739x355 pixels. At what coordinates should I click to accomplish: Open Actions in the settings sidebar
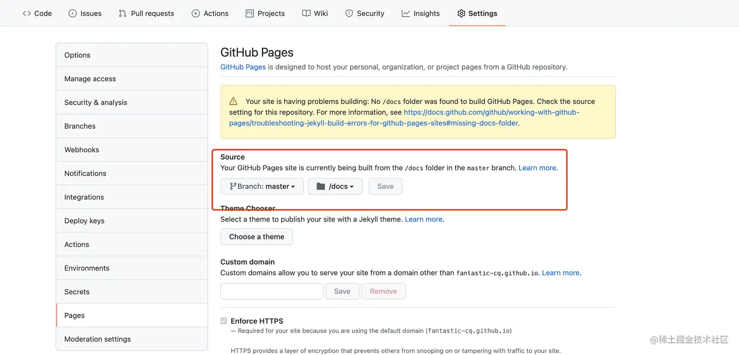[132, 245]
